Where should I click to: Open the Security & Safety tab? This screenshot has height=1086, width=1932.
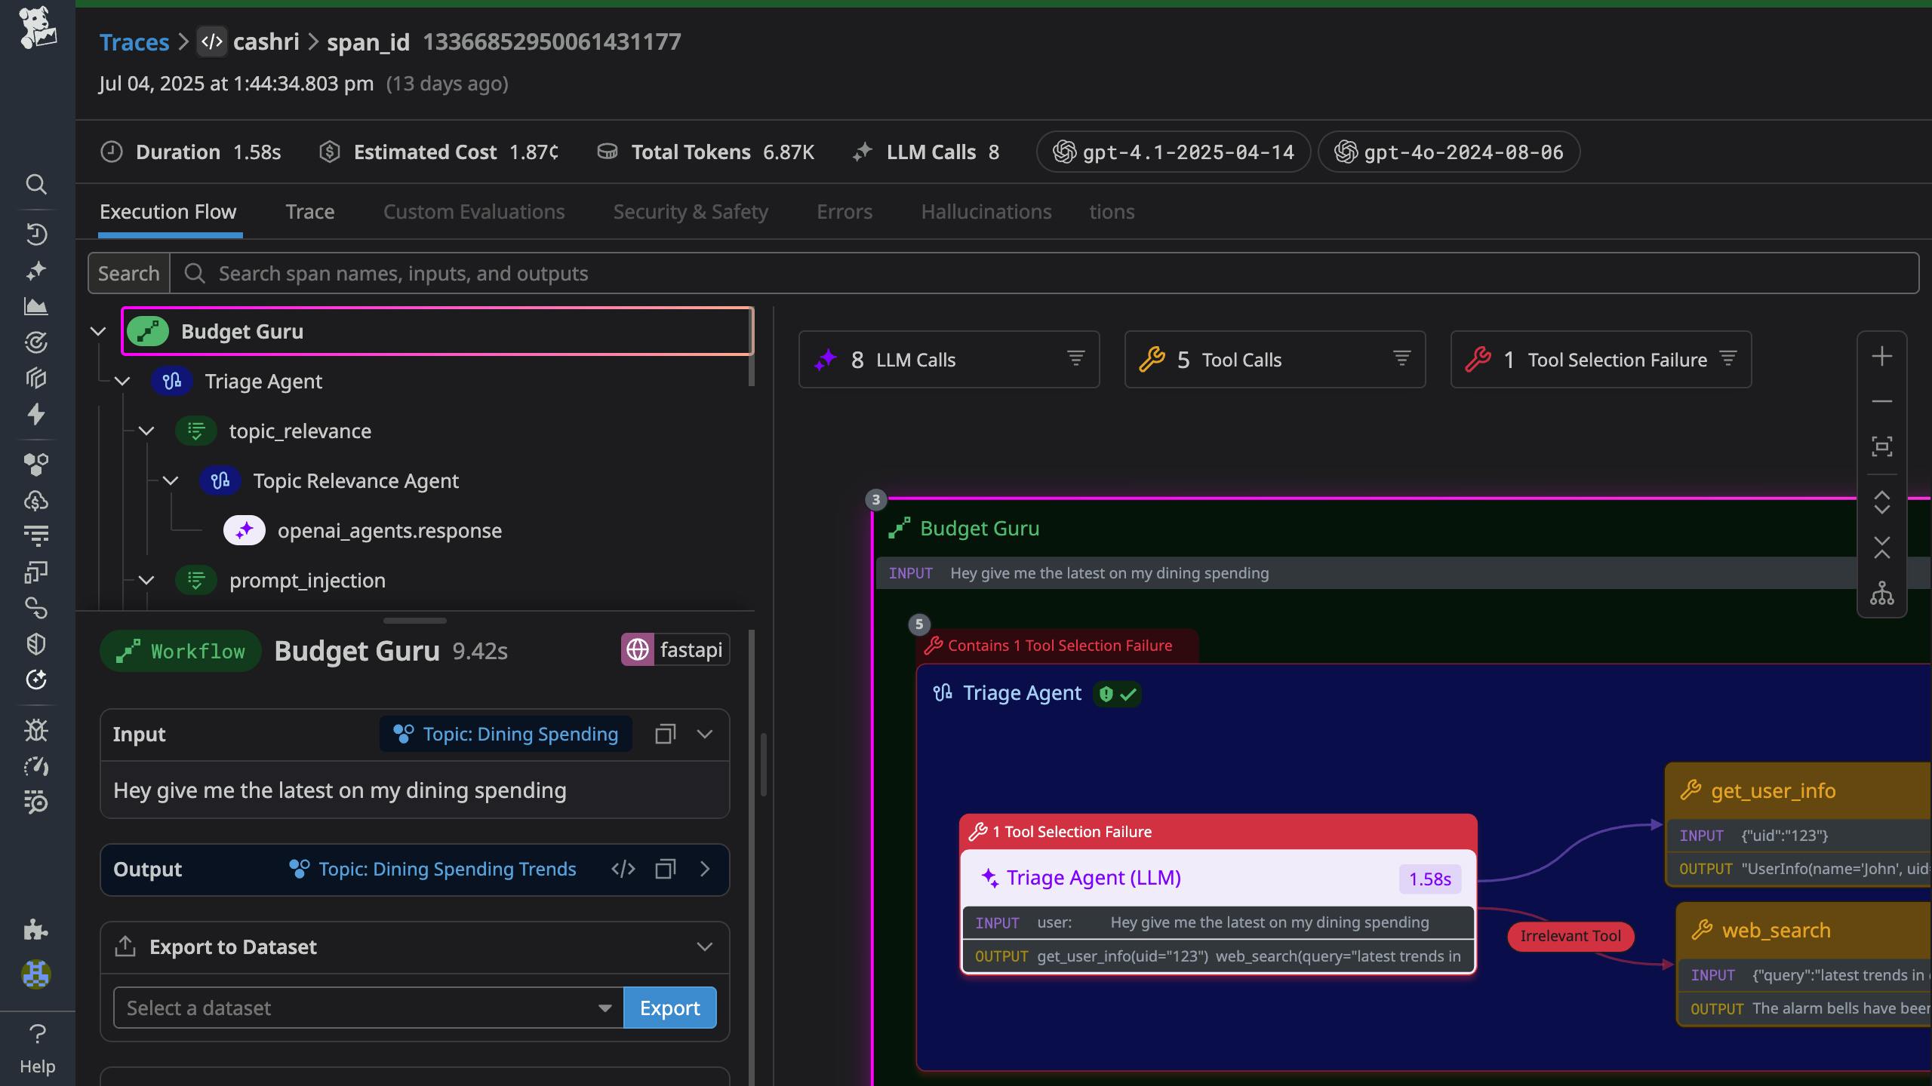click(x=690, y=212)
